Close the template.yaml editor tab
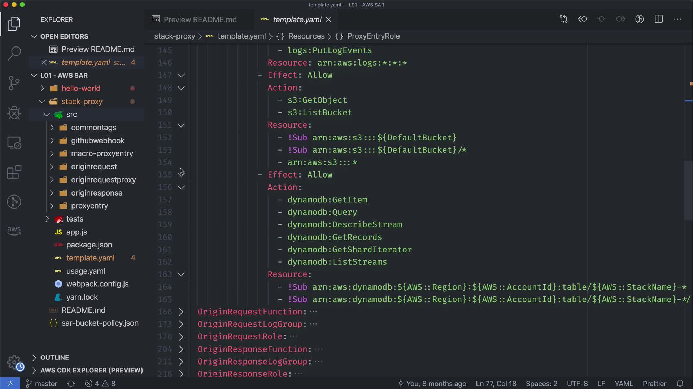693x389 pixels. (328, 19)
